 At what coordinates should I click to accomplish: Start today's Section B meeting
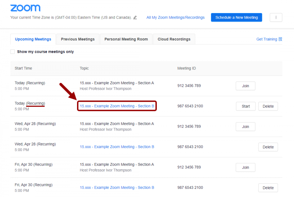pyautogui.click(x=245, y=106)
